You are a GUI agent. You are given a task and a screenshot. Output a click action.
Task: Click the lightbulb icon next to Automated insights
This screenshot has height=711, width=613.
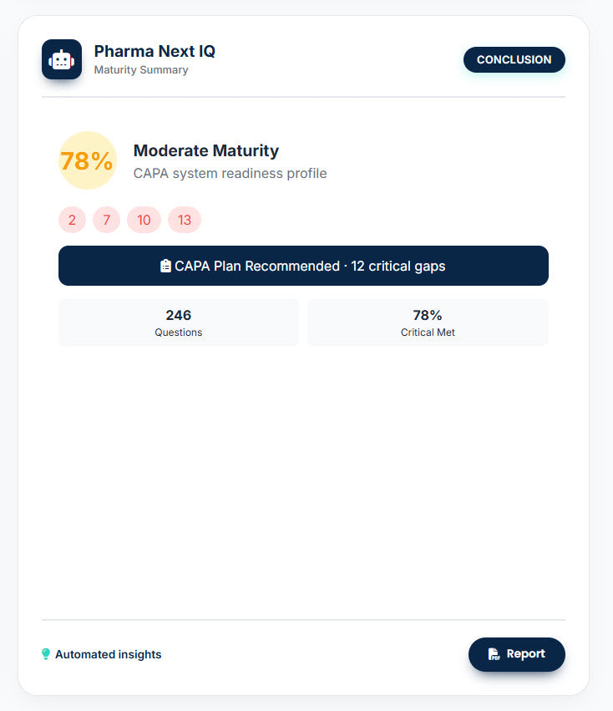46,654
